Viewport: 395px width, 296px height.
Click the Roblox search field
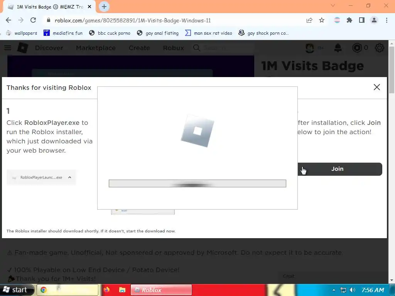[x=223, y=48]
